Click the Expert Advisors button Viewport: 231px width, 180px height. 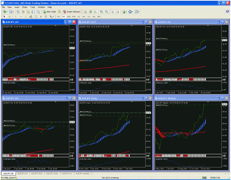(72, 11)
